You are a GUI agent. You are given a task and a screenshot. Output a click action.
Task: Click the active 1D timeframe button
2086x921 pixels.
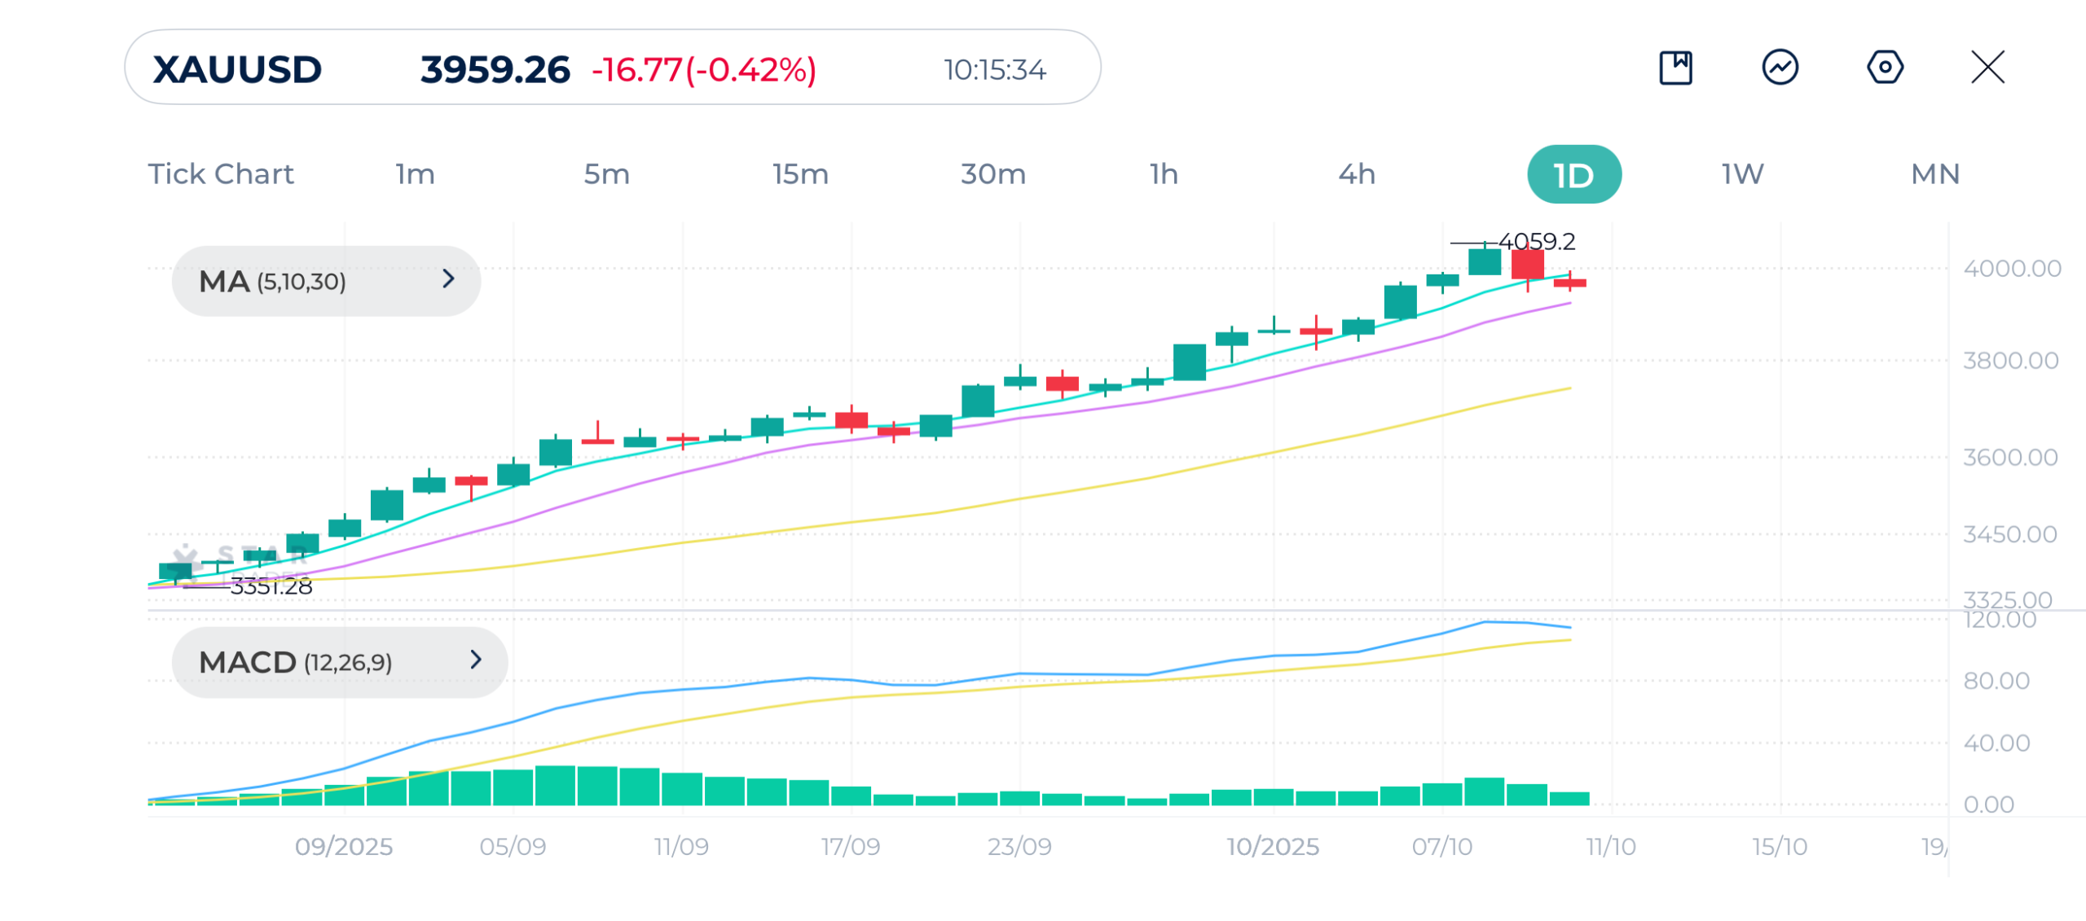pyautogui.click(x=1573, y=175)
